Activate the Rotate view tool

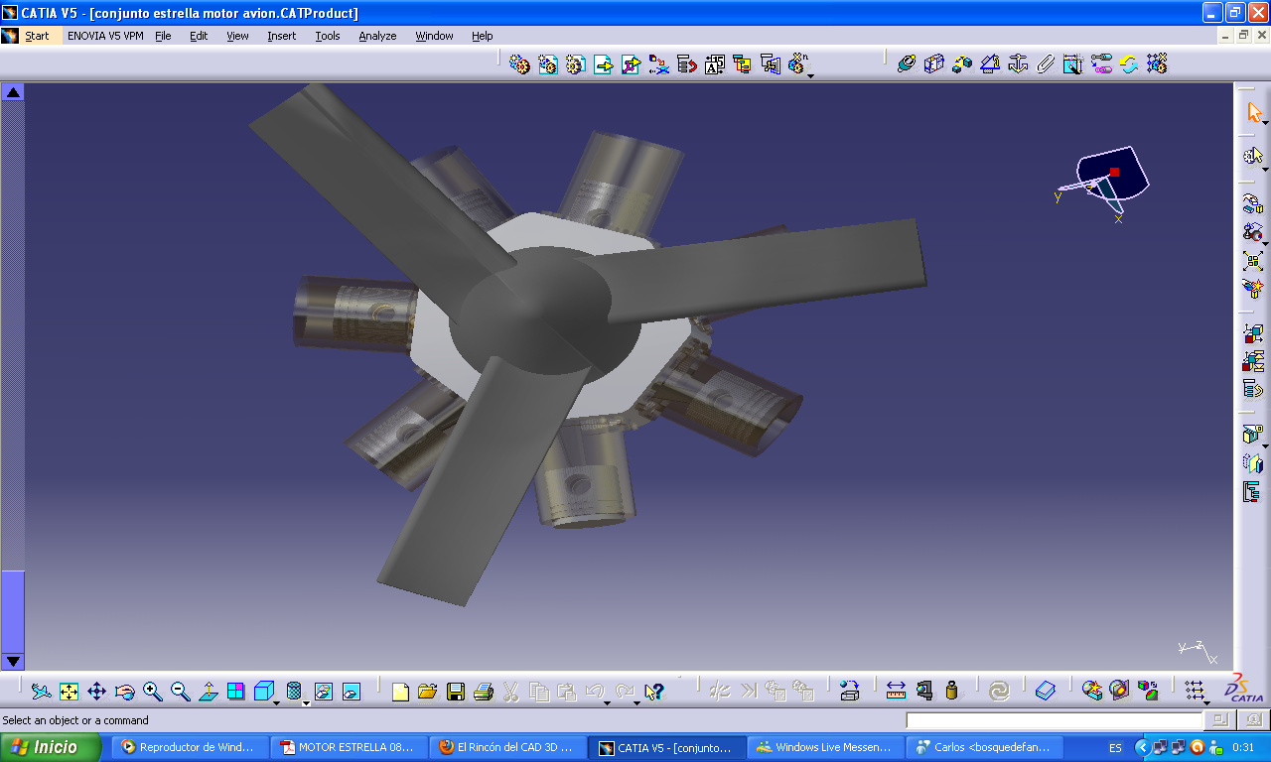[124, 692]
